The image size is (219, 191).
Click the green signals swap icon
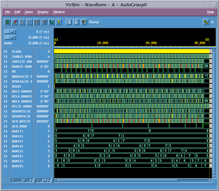(x=51, y=22)
